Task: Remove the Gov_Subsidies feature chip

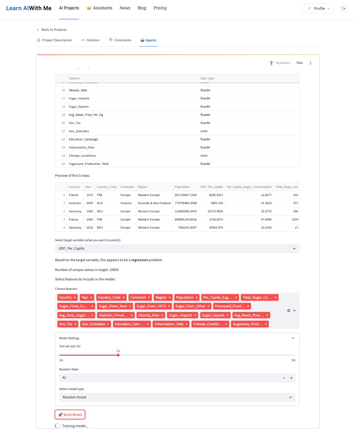Action: pos(108,324)
